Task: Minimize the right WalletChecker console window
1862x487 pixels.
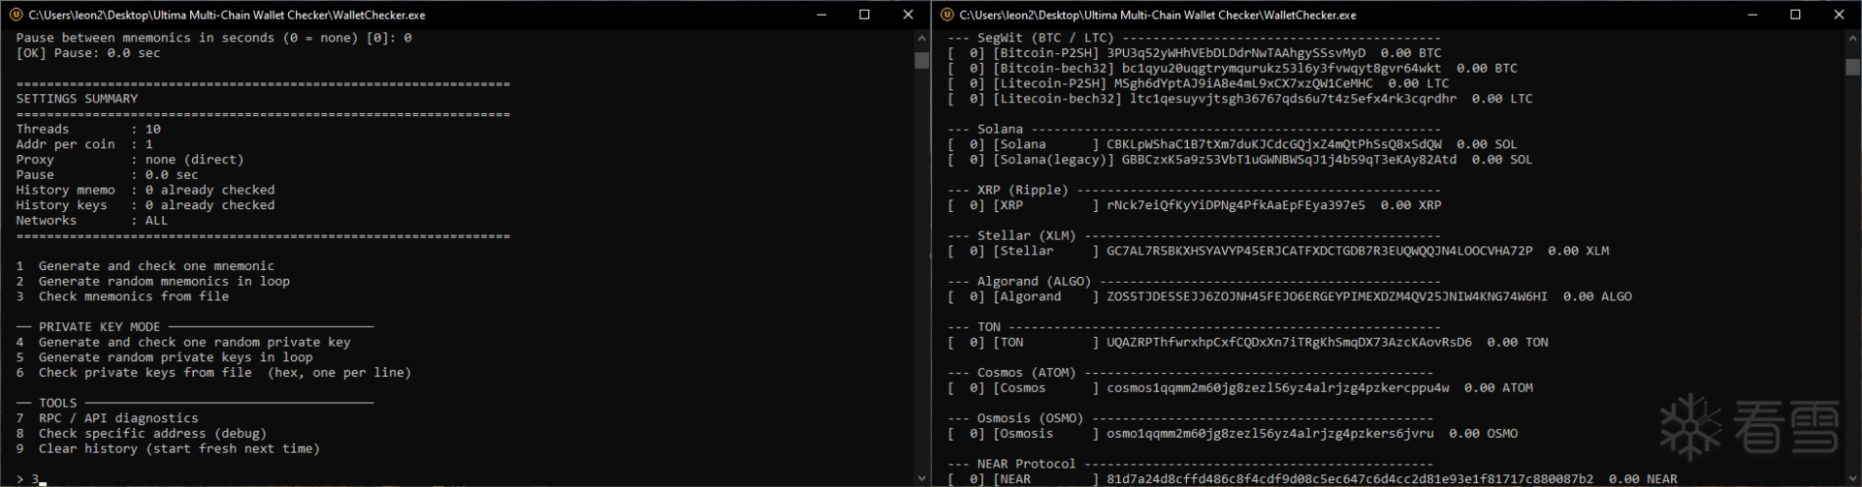Action: pyautogui.click(x=1752, y=15)
